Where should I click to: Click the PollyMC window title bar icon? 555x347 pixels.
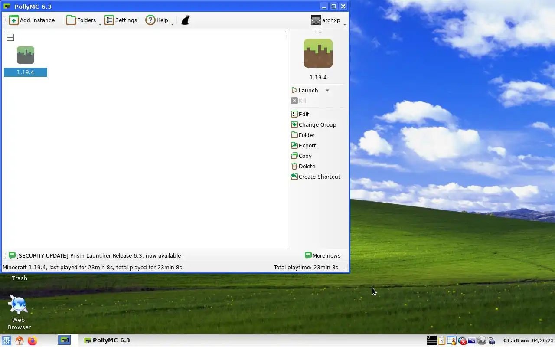[7, 7]
